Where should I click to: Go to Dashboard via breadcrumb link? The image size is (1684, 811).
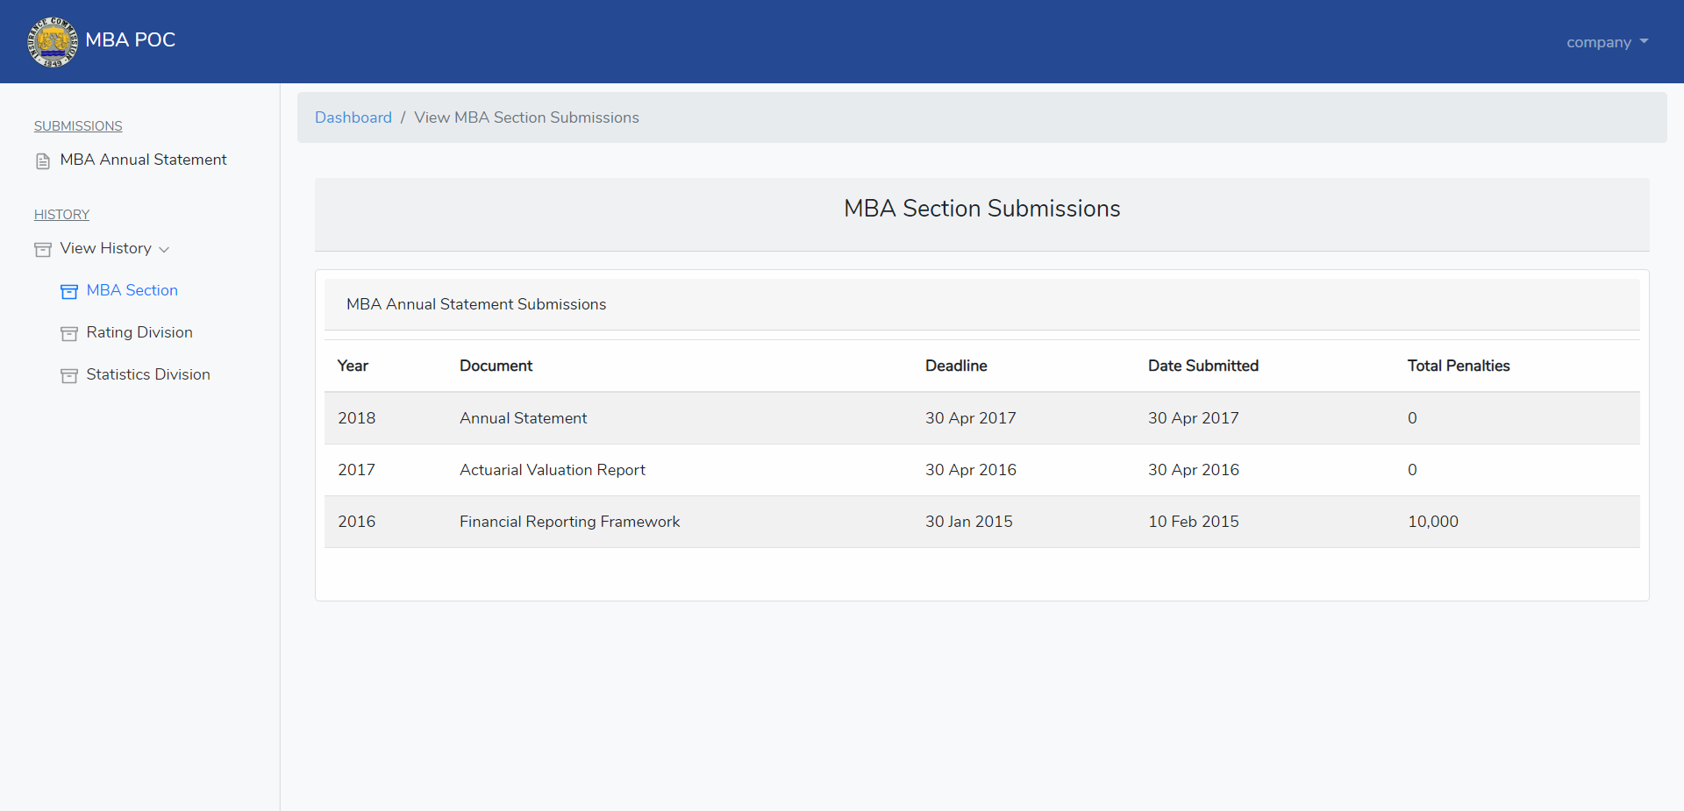click(x=353, y=117)
